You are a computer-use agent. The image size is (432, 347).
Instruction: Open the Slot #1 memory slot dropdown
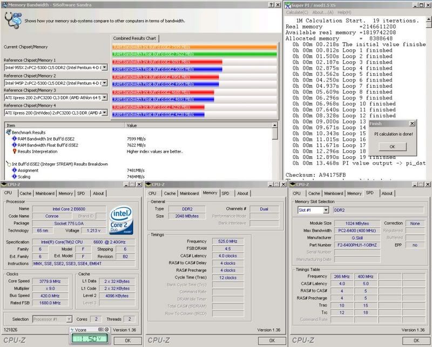(x=326, y=210)
